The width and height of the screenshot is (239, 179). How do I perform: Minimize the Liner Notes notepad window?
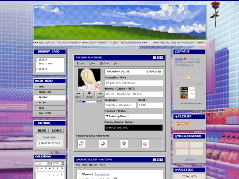click(x=154, y=160)
